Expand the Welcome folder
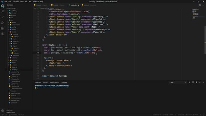This screenshot has width=206, height=116. point(16,55)
